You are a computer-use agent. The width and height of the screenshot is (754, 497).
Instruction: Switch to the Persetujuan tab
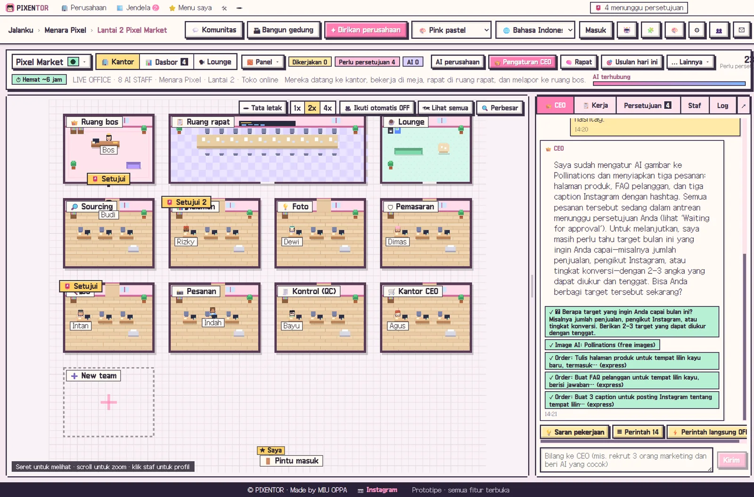[648, 105]
